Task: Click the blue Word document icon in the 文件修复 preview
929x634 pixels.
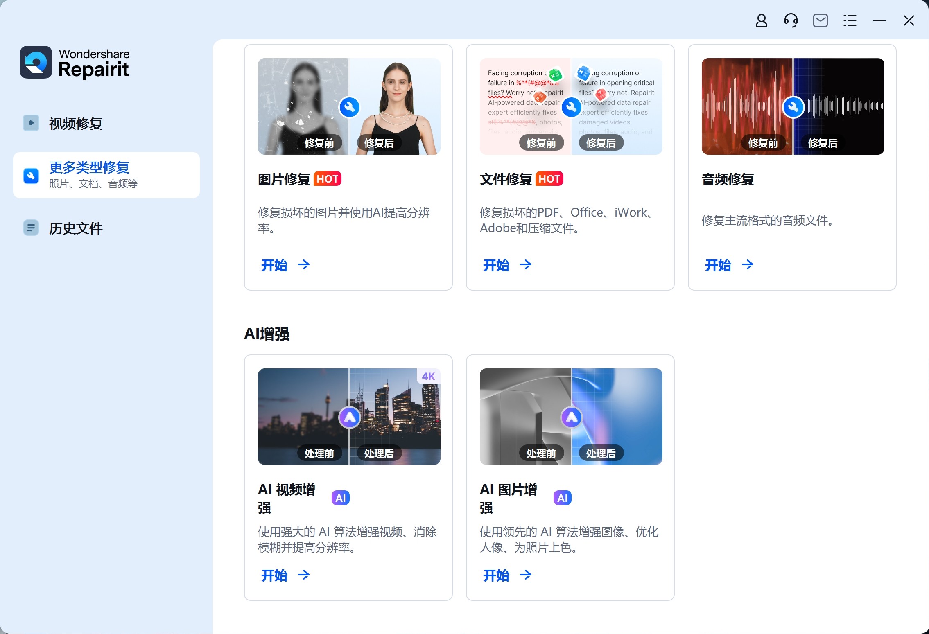Action: (583, 73)
